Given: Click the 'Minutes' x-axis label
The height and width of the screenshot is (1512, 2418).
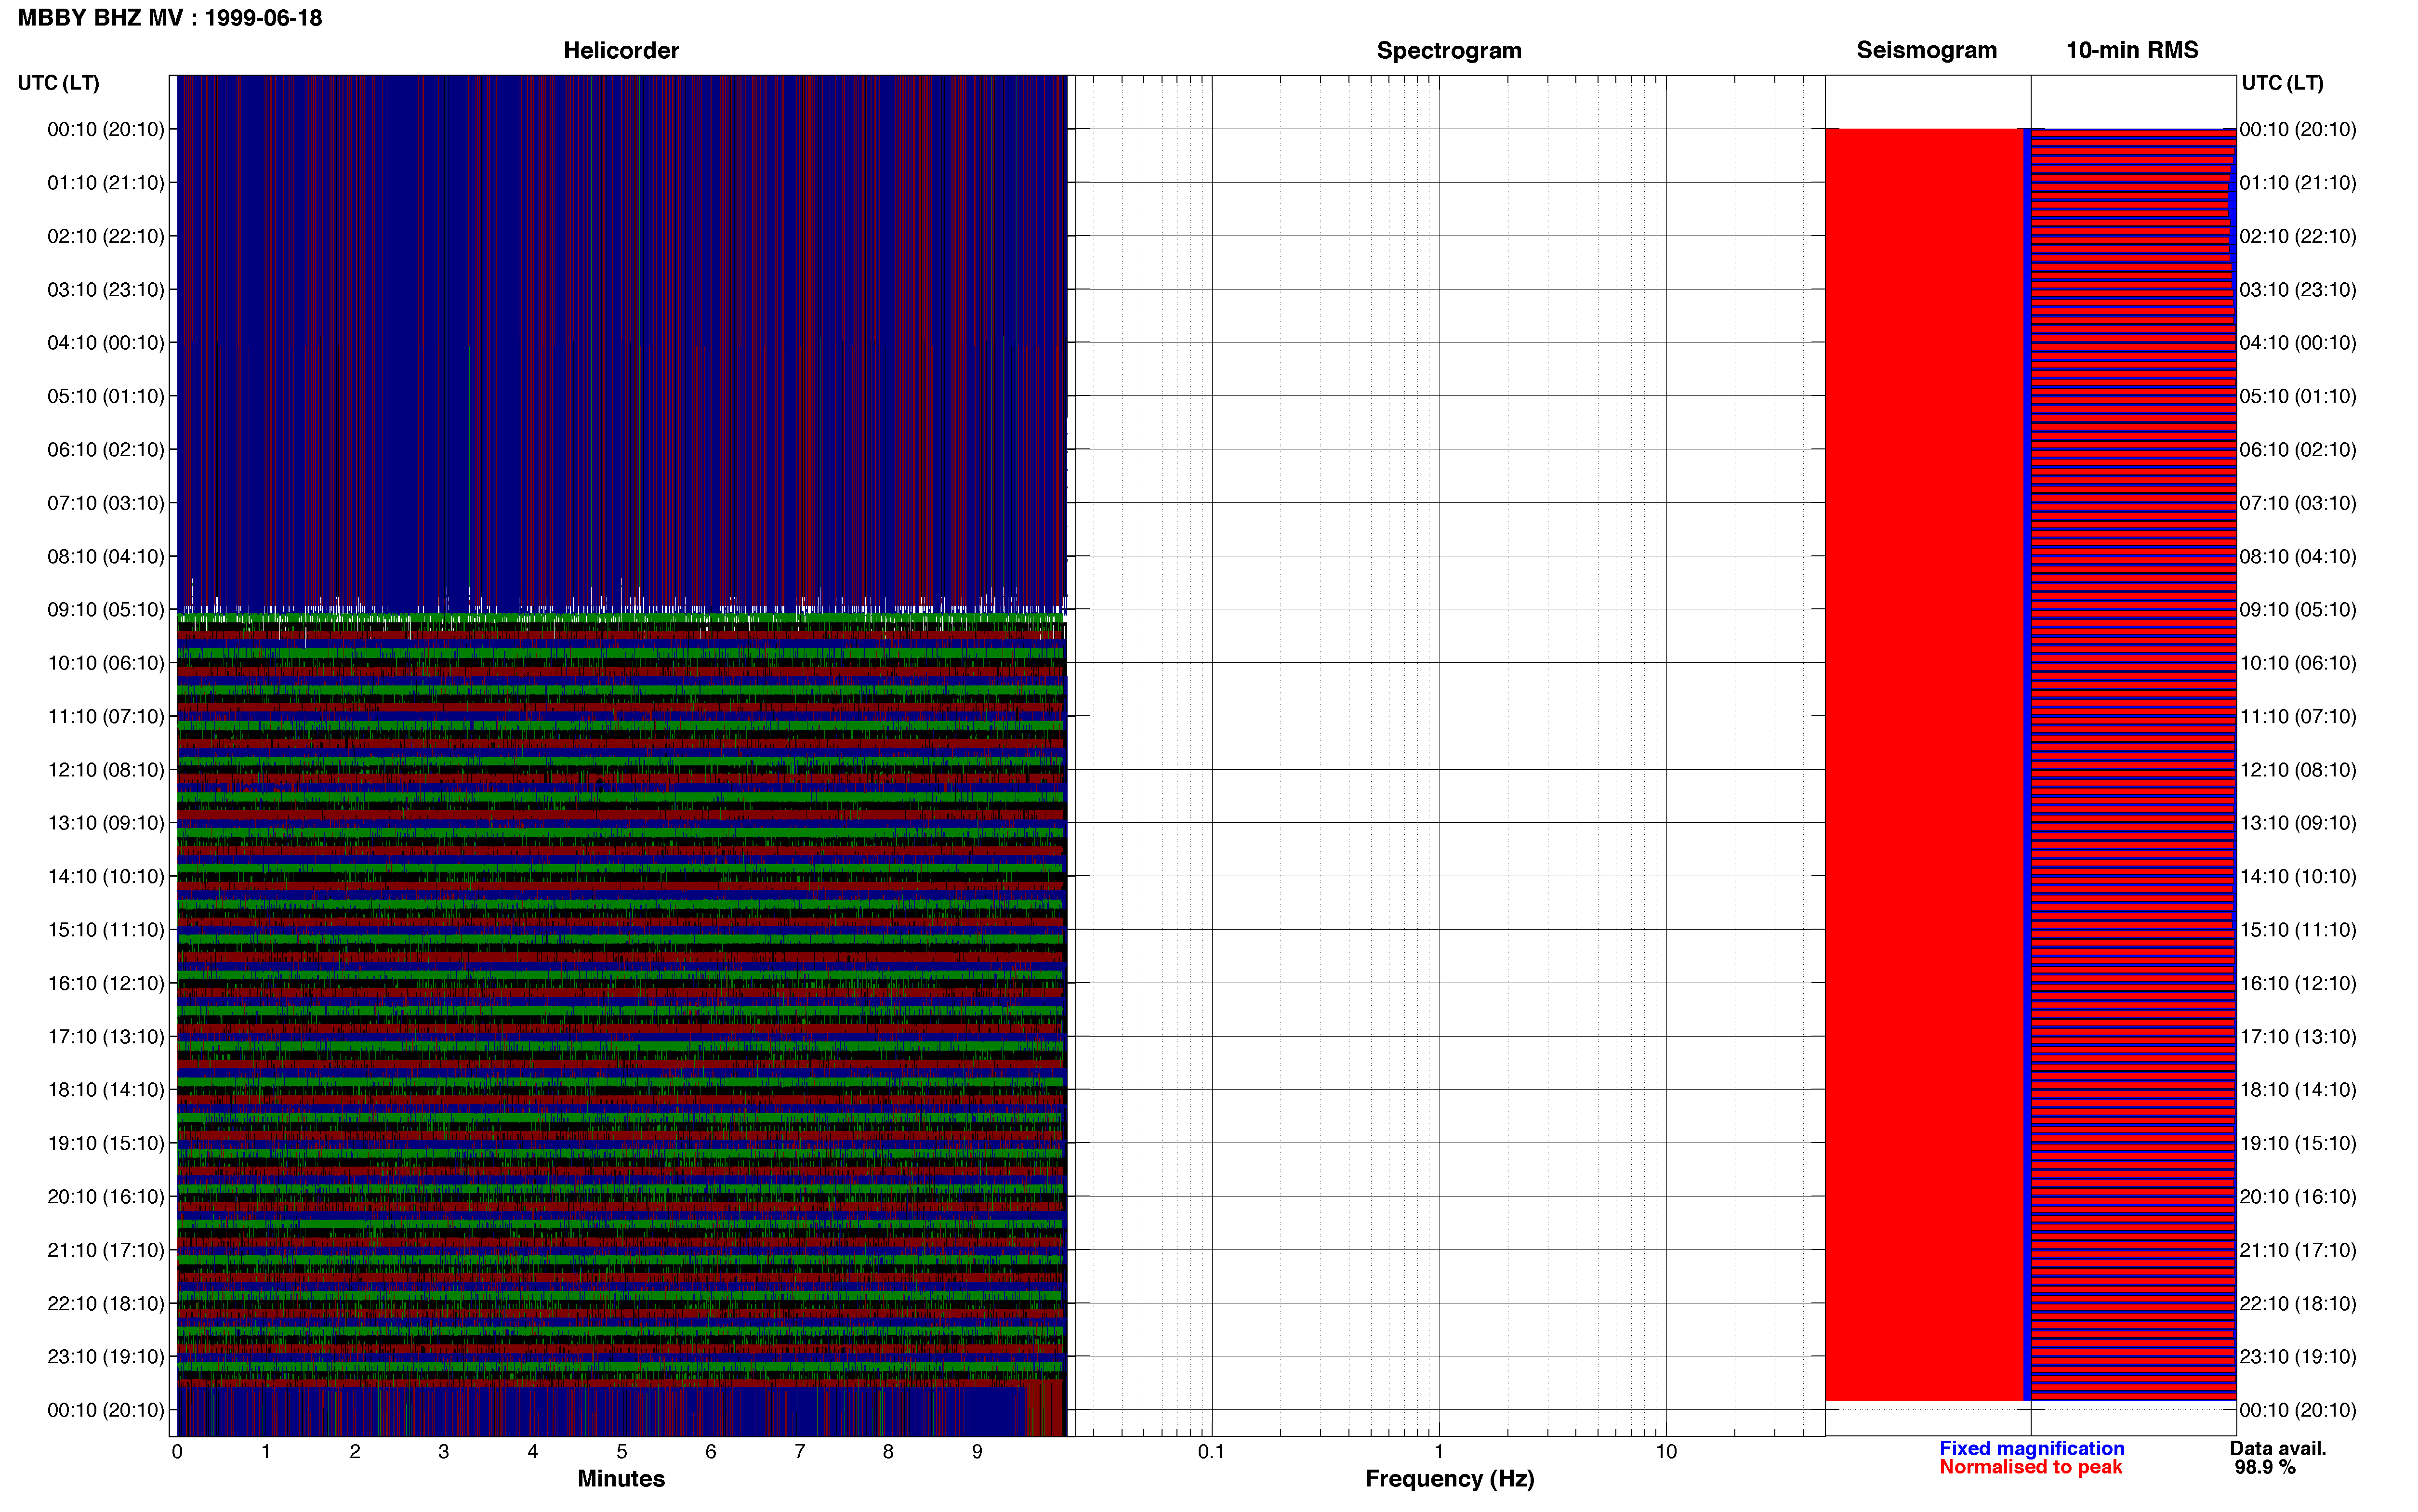Looking at the screenshot, I should coord(621,1478).
